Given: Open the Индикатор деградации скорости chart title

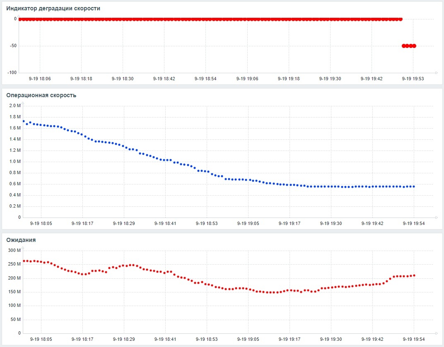Looking at the screenshot, I should pyautogui.click(x=53, y=7).
